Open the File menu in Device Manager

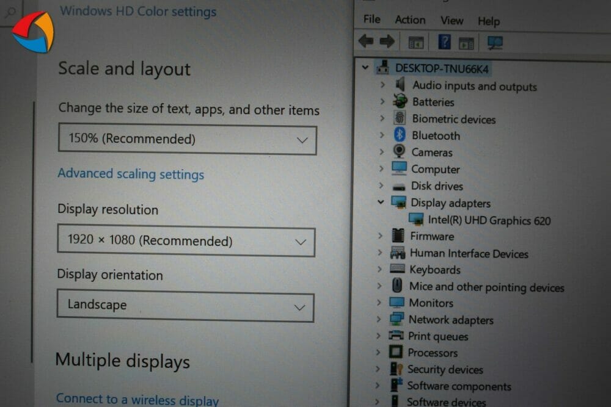coord(371,19)
